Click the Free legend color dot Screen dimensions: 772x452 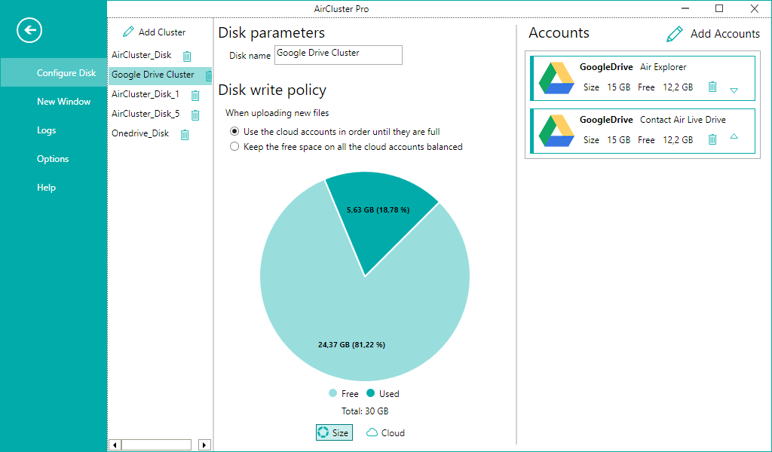pyautogui.click(x=332, y=393)
